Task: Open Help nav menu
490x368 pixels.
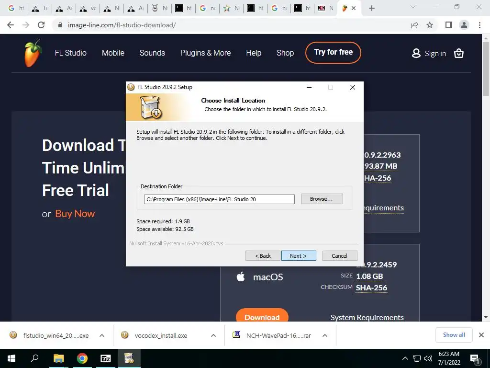Action: coord(254,53)
